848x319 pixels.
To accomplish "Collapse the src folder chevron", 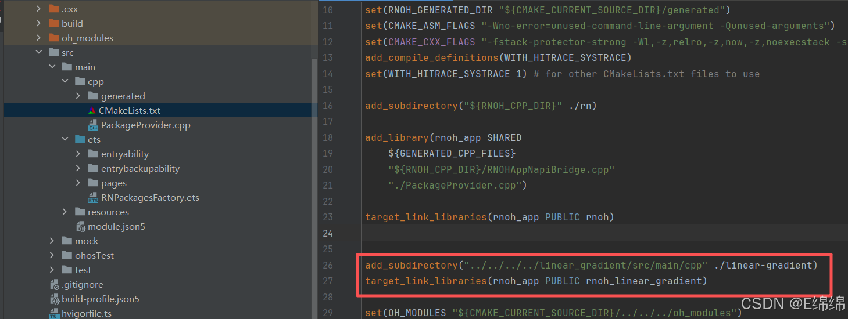I will [x=38, y=52].
